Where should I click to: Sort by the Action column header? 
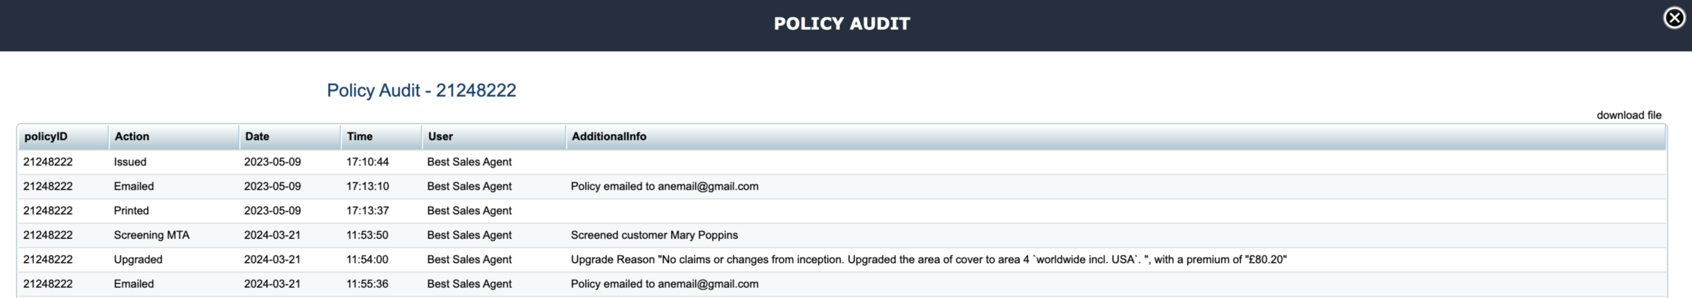tap(173, 137)
